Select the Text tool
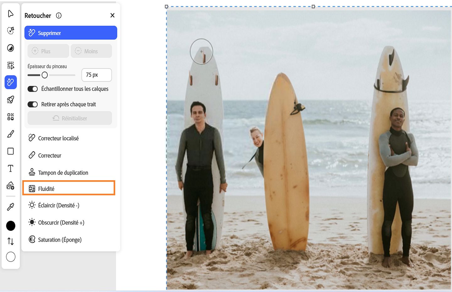The image size is (452, 292). point(10,168)
